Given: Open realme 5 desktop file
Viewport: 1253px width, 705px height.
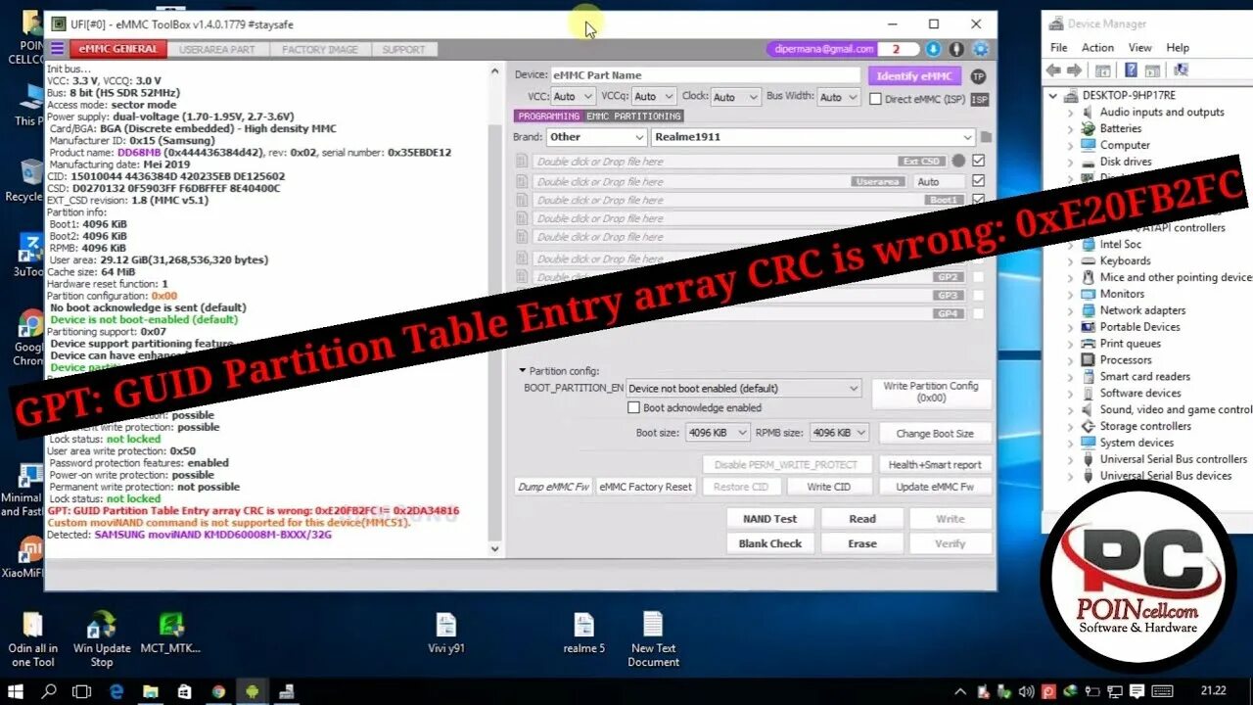Looking at the screenshot, I should (583, 633).
